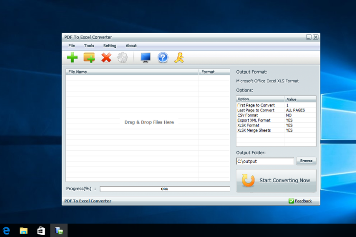Click the gray gear settings icon
This screenshot has width=356, height=237.
122,57
